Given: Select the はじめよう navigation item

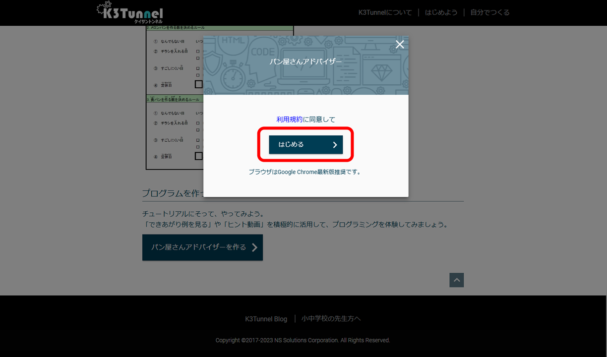Looking at the screenshot, I should [441, 12].
